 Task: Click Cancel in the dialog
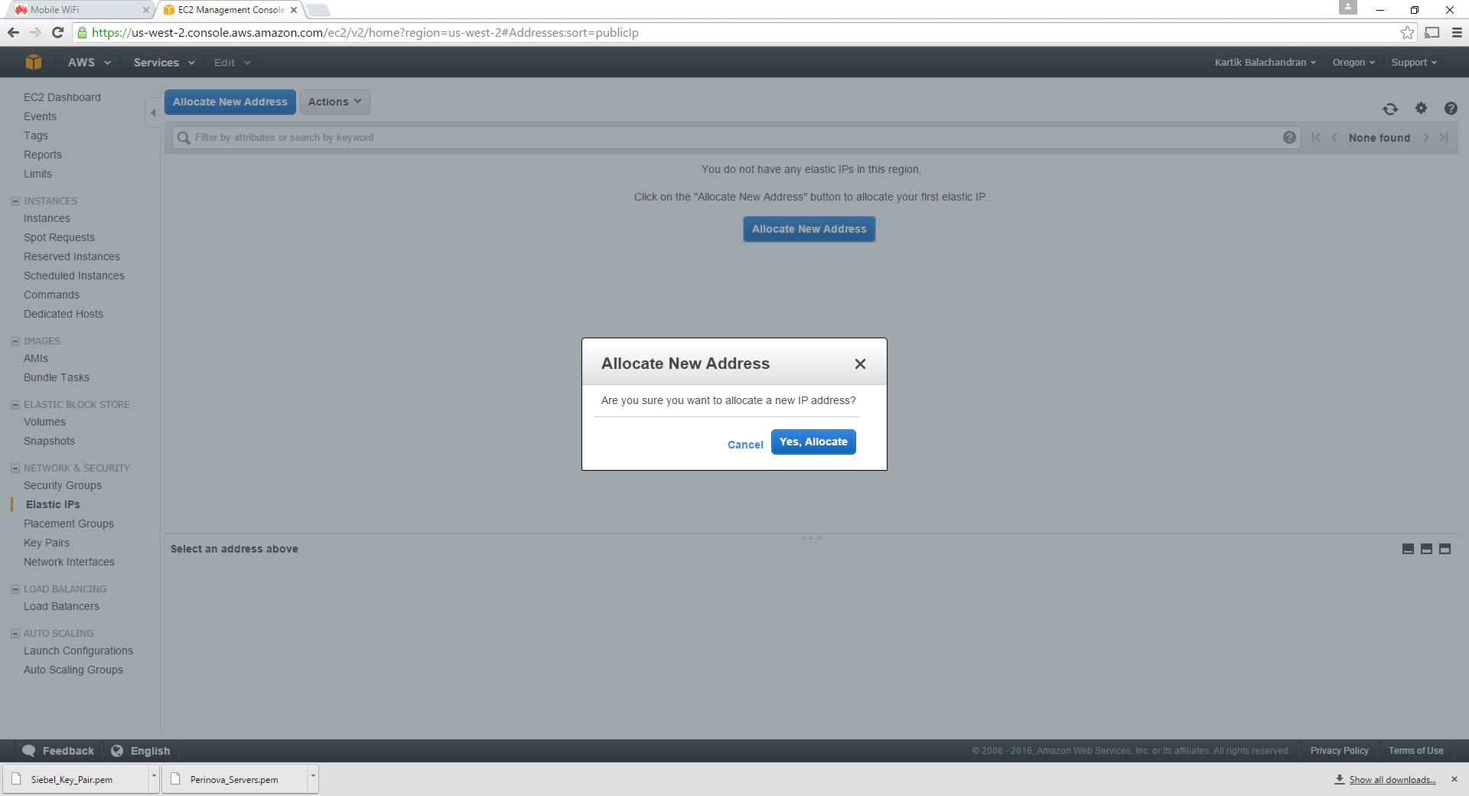(x=745, y=445)
